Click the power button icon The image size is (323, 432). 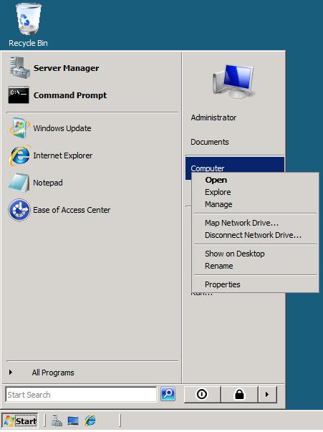click(202, 394)
